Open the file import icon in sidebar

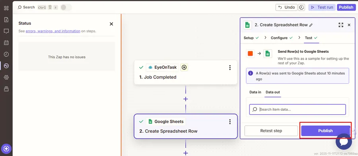coord(6,19)
